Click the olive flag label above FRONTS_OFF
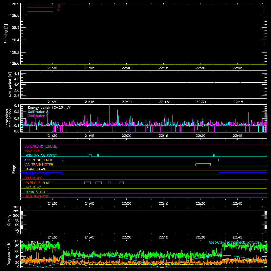This screenshot has height=271, width=271. point(33,187)
